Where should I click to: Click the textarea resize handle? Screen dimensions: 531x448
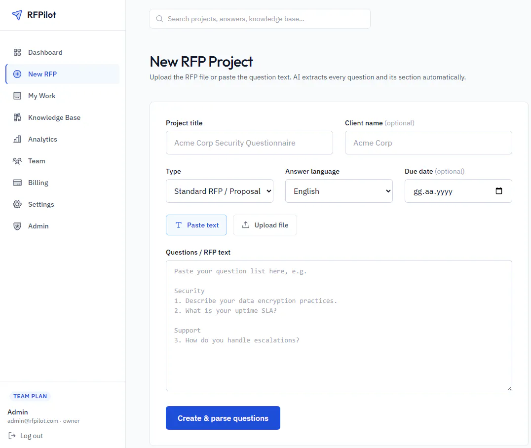click(x=509, y=388)
